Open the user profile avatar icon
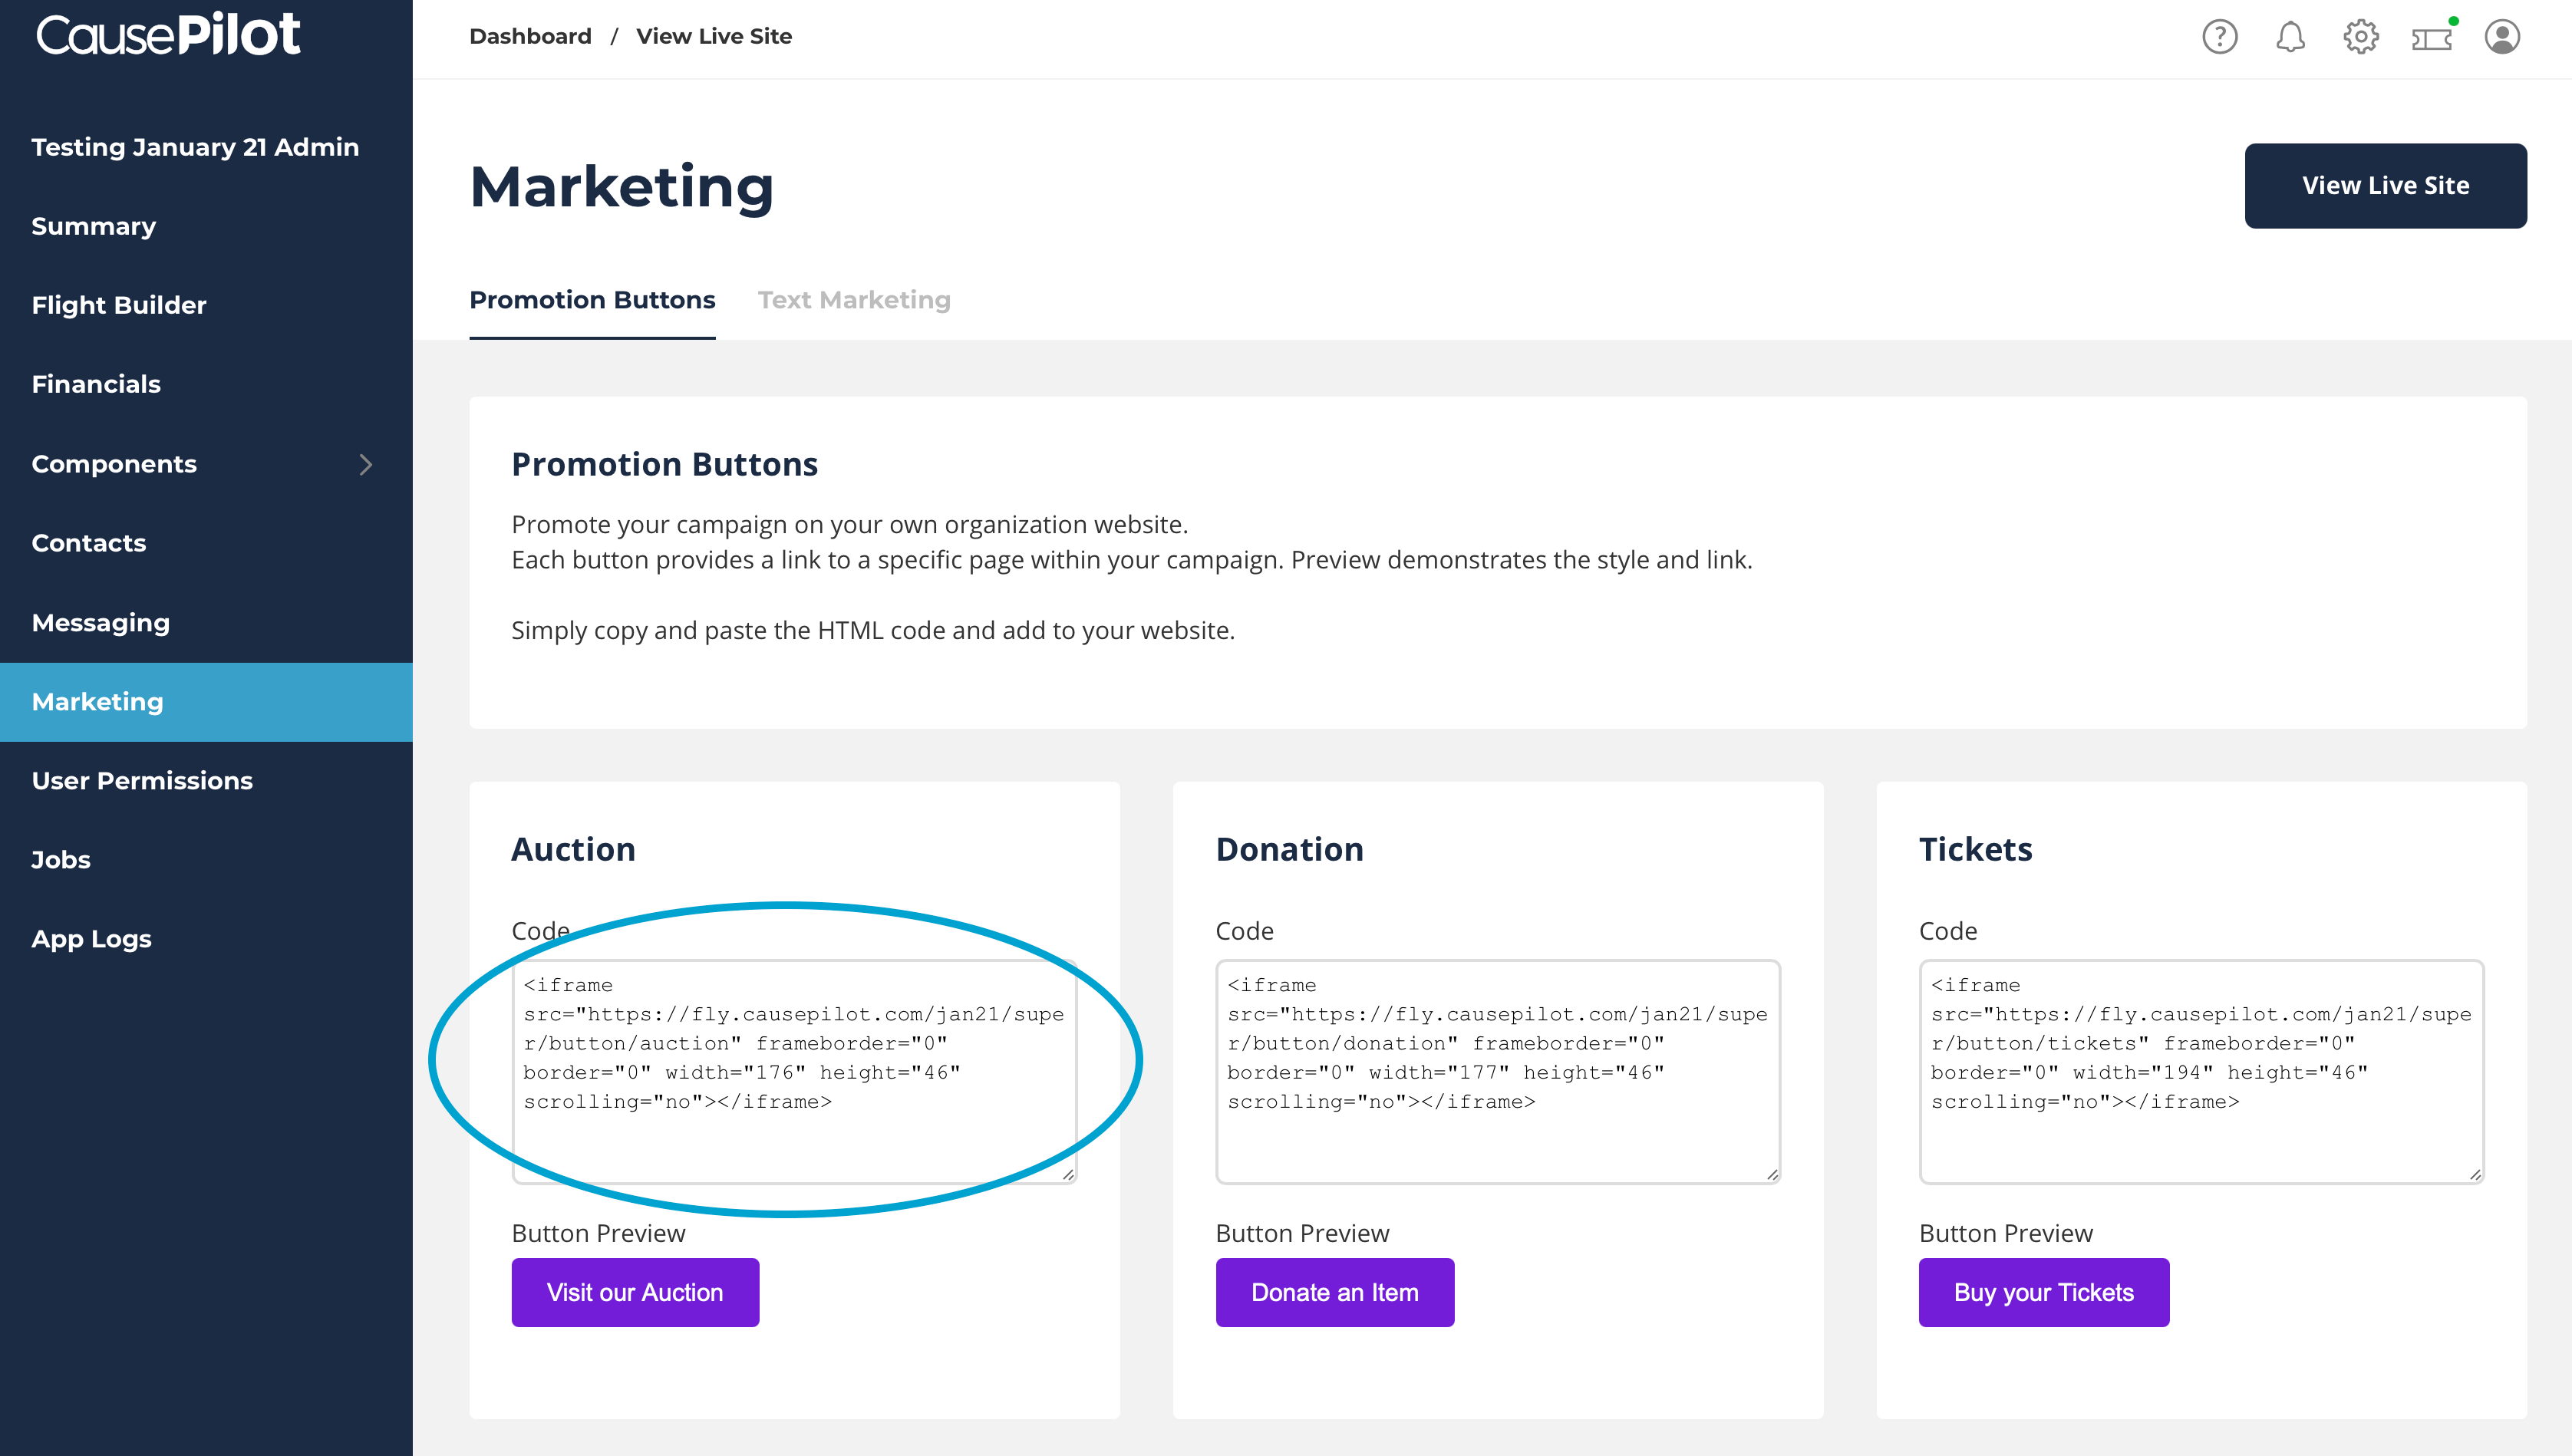 click(x=2502, y=37)
